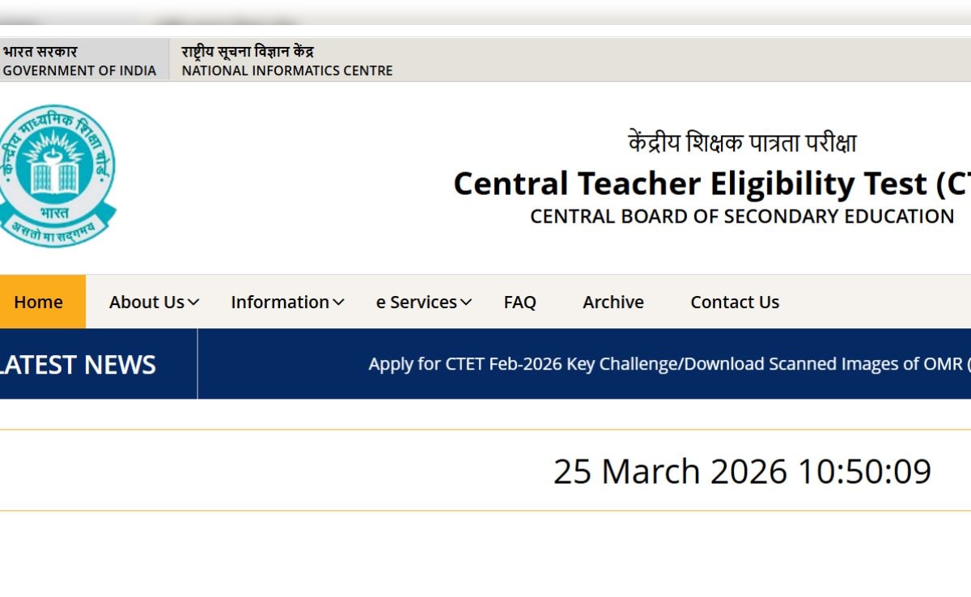Select the Home tab
The image size is (971, 597).
click(x=38, y=302)
